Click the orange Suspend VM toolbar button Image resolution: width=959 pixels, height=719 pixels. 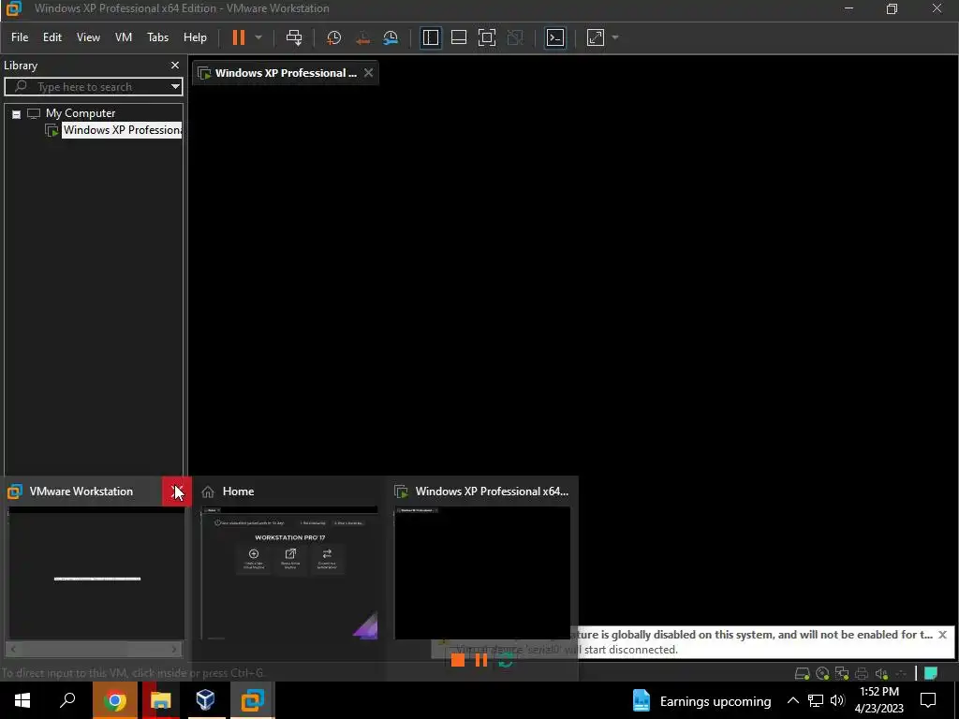click(239, 37)
